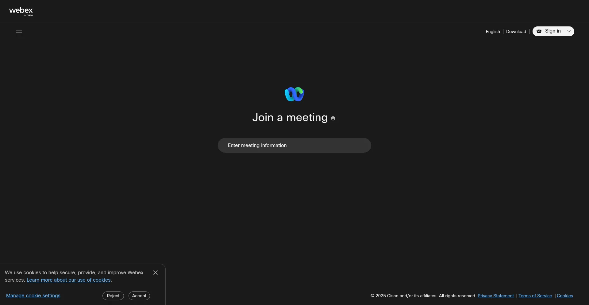
Task: Reject the cookies
Action: pyautogui.click(x=113, y=296)
